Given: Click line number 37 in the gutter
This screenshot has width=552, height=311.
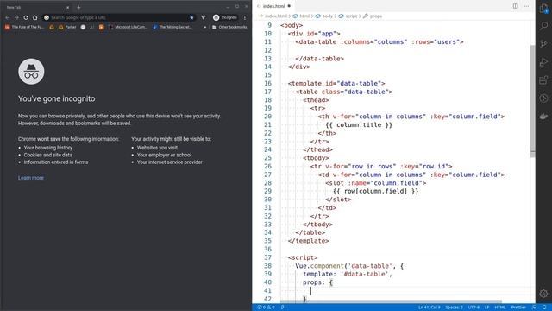Looking at the screenshot, I should [x=267, y=257].
